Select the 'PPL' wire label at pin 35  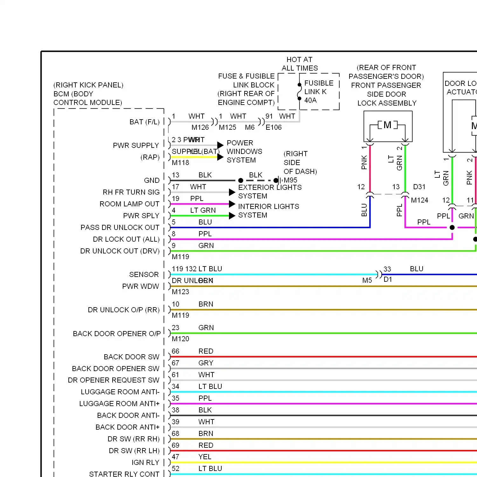click(205, 398)
